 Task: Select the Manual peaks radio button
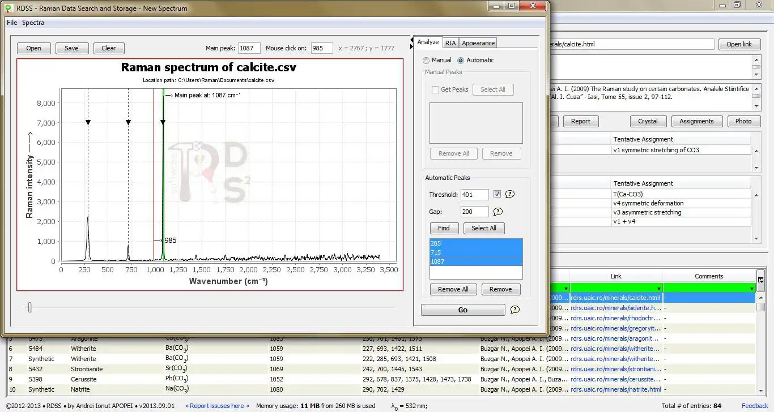pos(426,60)
